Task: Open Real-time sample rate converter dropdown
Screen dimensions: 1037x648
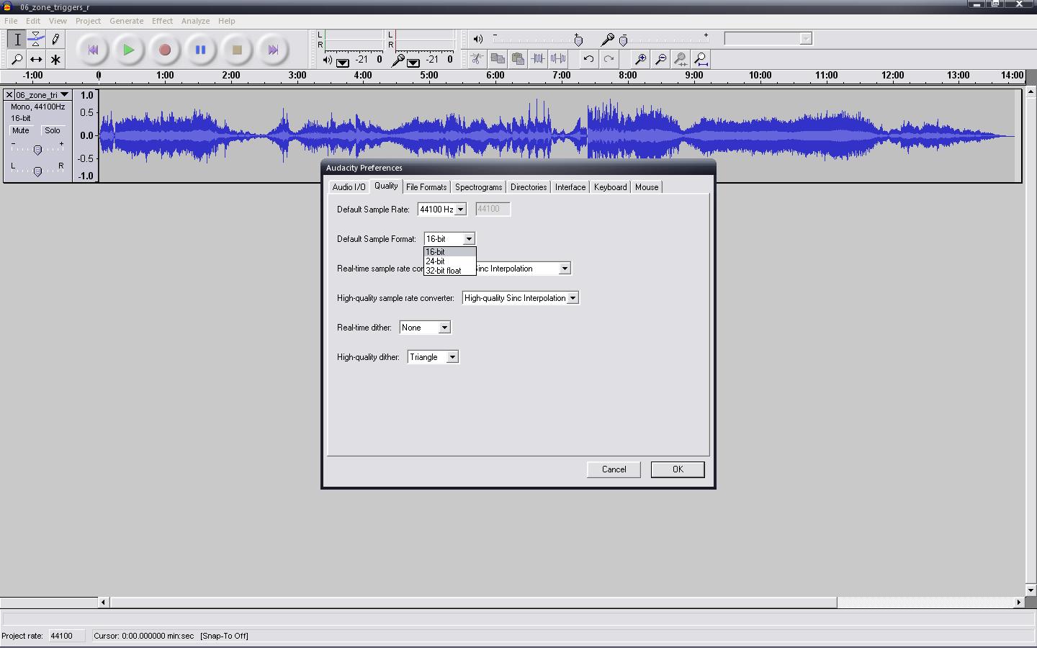Action: click(565, 269)
